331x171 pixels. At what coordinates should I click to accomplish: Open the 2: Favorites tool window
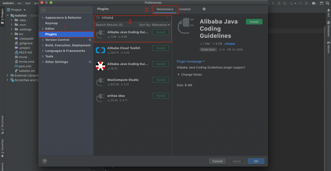[2, 148]
